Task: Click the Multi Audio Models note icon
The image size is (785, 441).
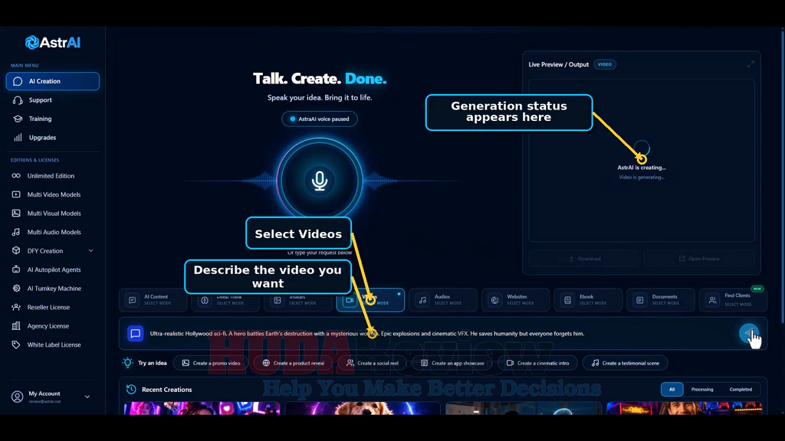Action: pos(16,232)
